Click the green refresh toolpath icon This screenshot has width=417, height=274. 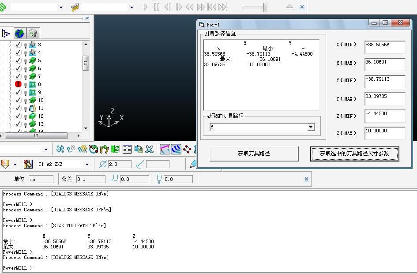click(x=116, y=149)
